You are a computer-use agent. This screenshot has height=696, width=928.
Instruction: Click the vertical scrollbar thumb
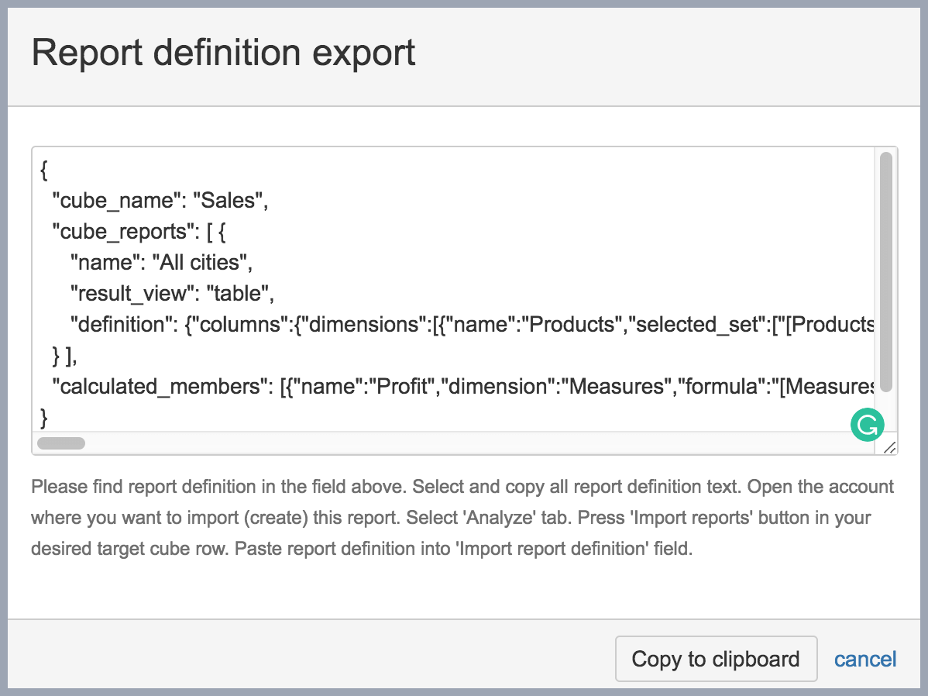click(886, 271)
